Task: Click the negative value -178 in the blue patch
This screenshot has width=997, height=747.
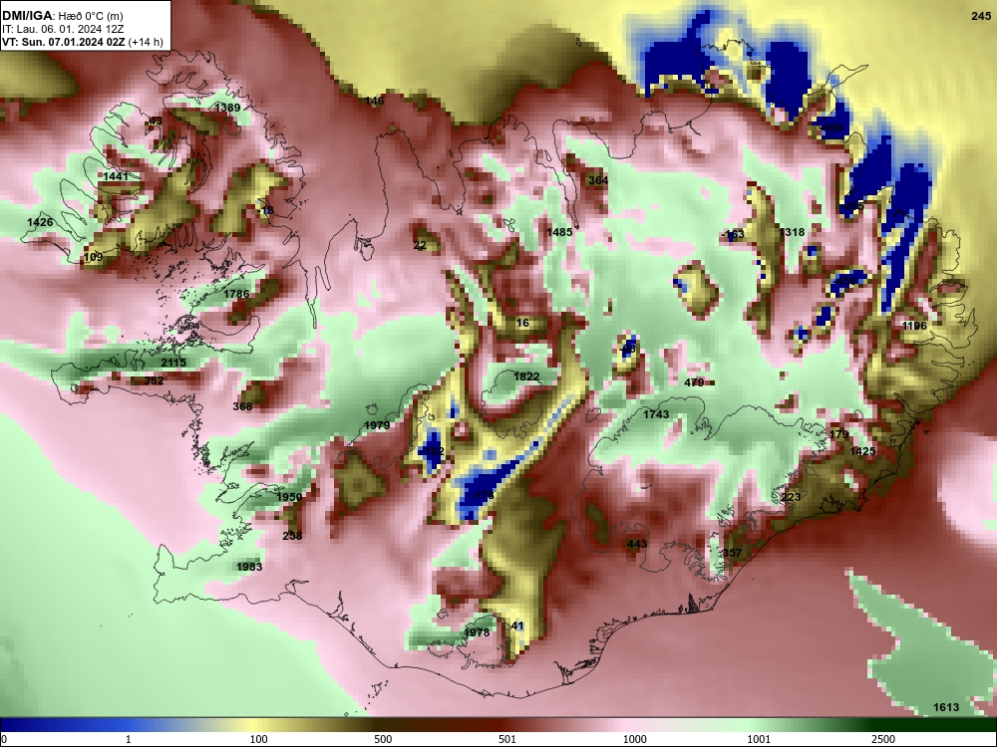Action: (x=482, y=495)
